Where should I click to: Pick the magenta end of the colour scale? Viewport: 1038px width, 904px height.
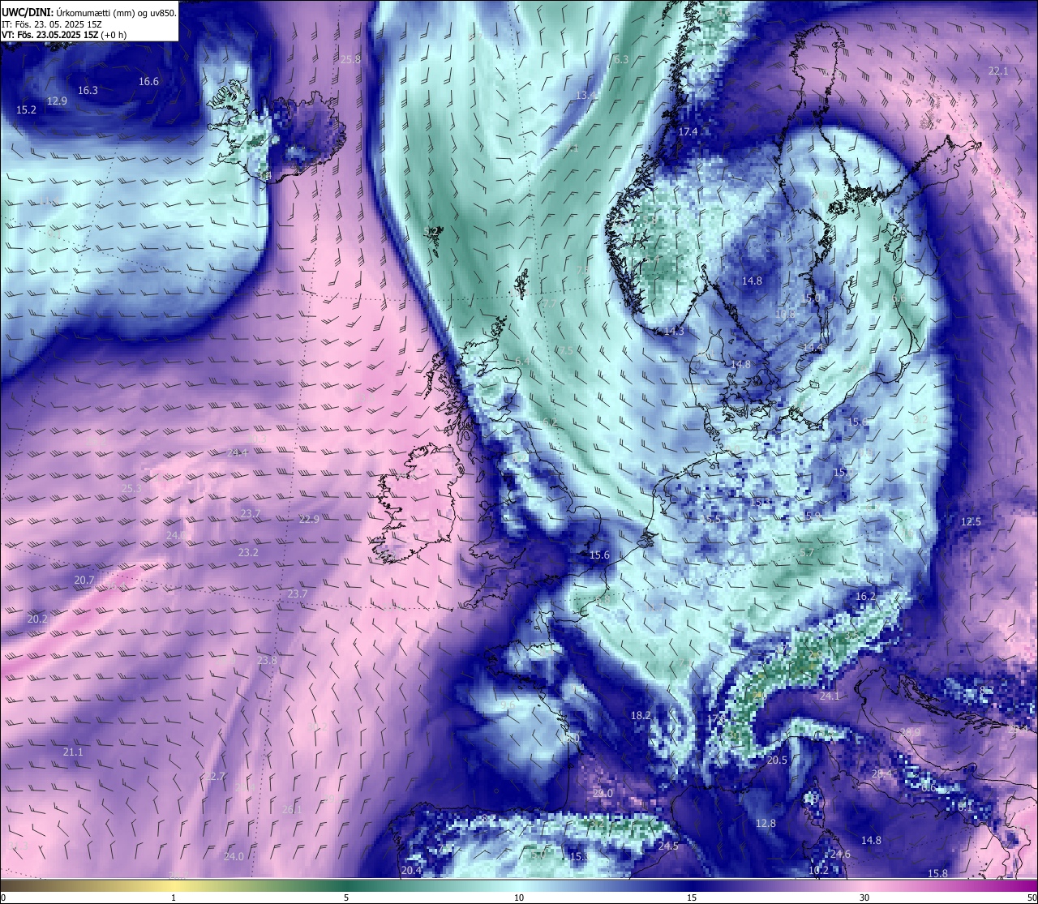coord(1022,885)
